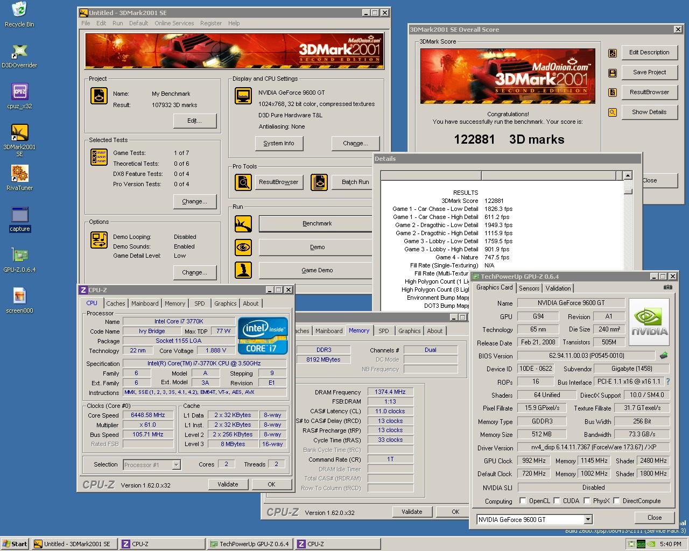Open the Validation tab in GPU-Z
The width and height of the screenshot is (689, 551).
click(x=558, y=288)
